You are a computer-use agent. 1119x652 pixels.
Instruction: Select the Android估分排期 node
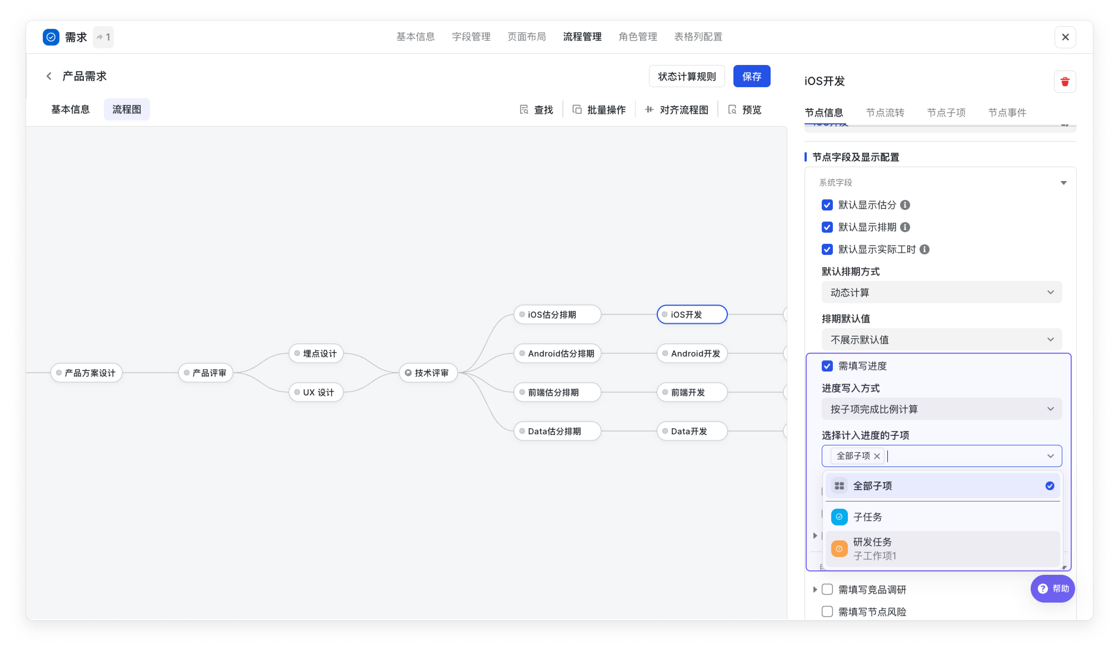(x=557, y=353)
